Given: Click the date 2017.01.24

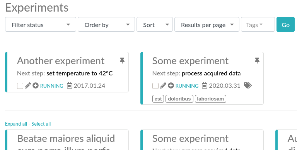Looking at the screenshot, I should tap(89, 85).
